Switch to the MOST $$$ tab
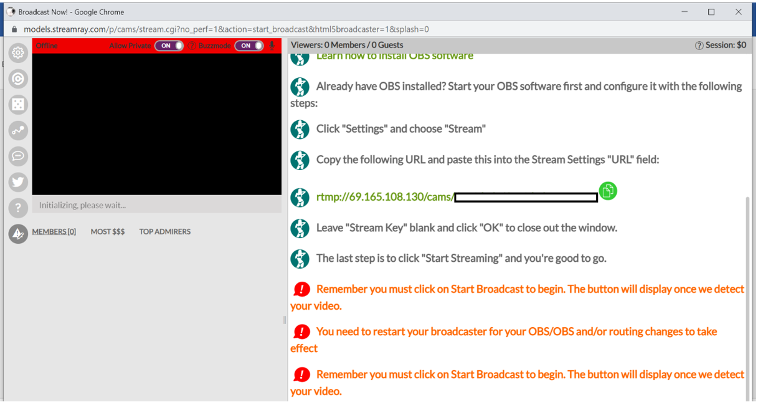This screenshot has height=402, width=758. coord(108,231)
